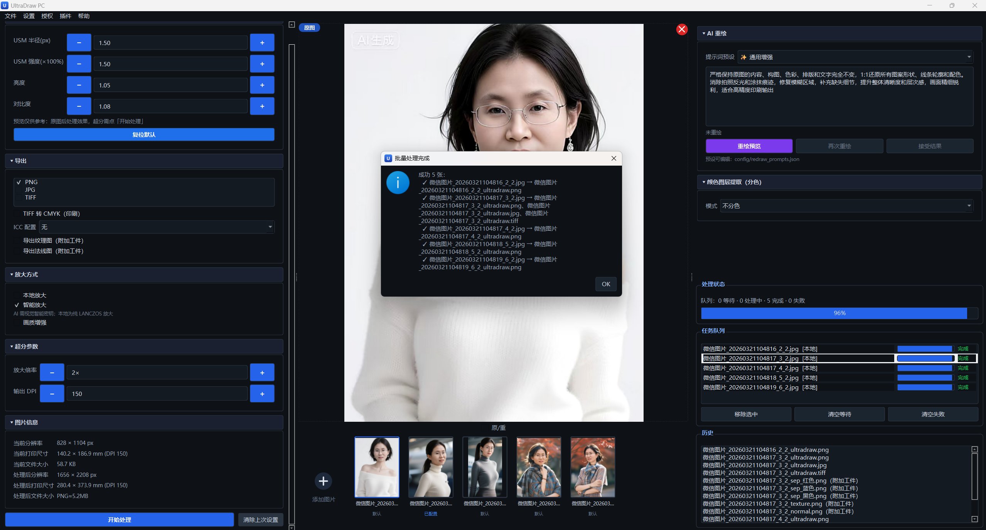Click the history list vertical scrollbar
The image size is (986, 530).
[x=974, y=476]
